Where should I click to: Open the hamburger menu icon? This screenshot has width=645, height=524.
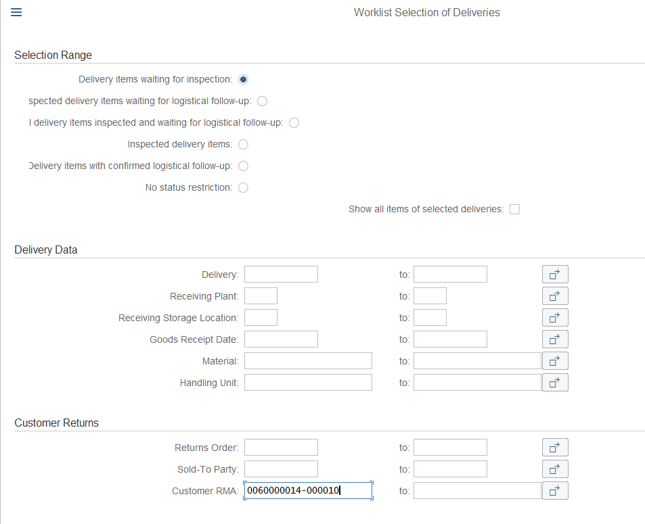click(x=16, y=12)
